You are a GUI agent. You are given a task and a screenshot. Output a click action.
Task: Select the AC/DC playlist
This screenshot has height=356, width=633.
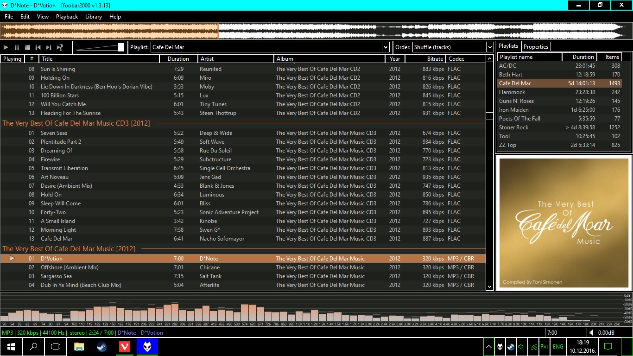click(560, 66)
